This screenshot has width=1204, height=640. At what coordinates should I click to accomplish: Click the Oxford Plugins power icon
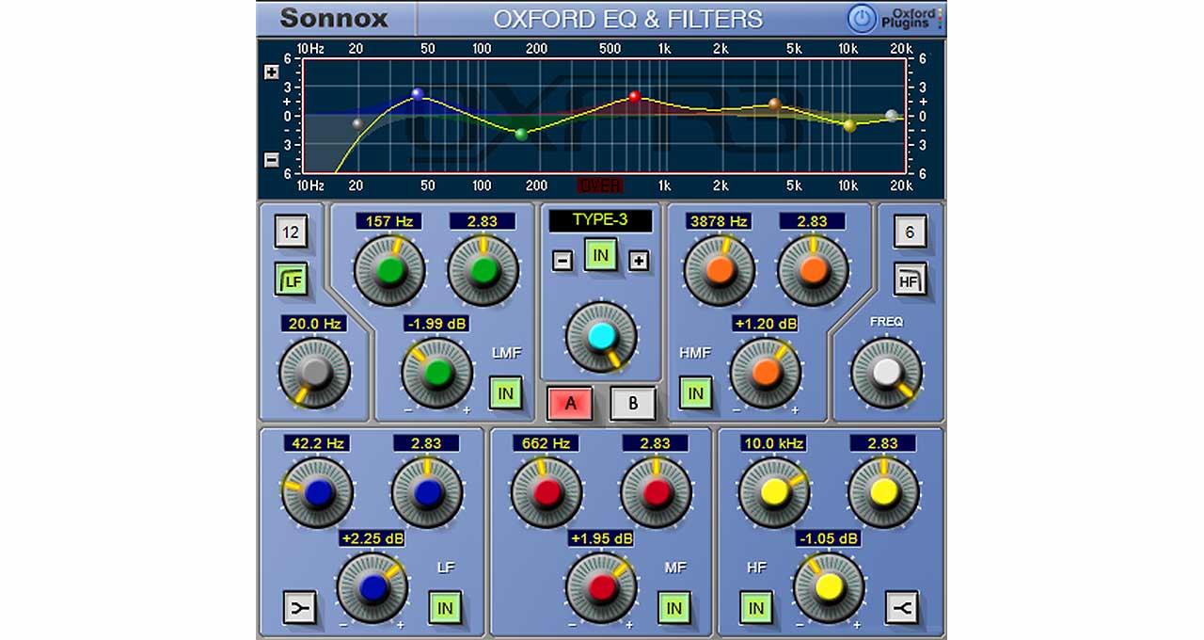[861, 19]
